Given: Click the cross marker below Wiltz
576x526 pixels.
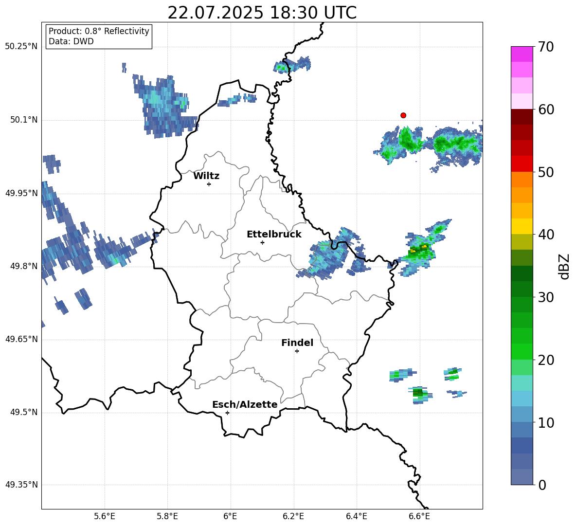Looking at the screenshot, I should pos(209,184).
